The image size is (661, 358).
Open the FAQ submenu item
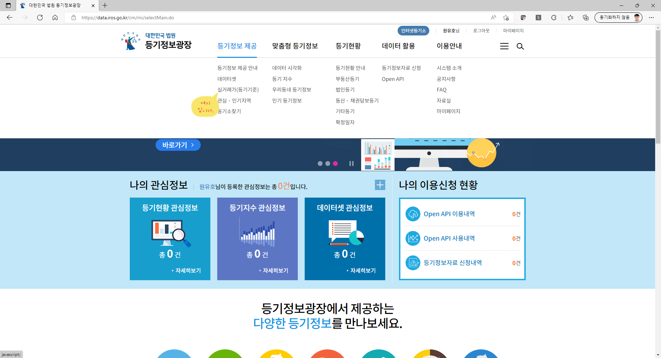pos(441,89)
